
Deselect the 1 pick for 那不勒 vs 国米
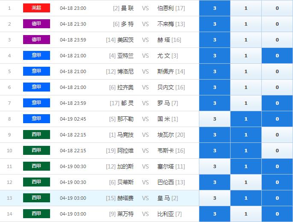click(x=246, y=119)
